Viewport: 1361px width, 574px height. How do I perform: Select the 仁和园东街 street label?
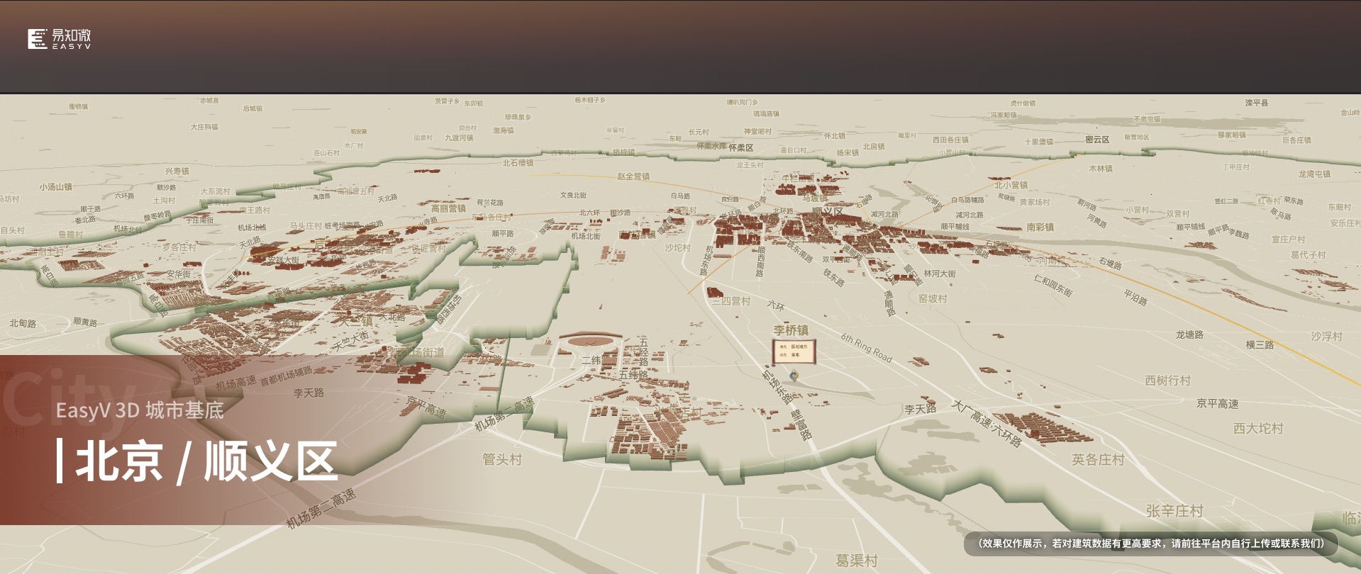[1053, 285]
